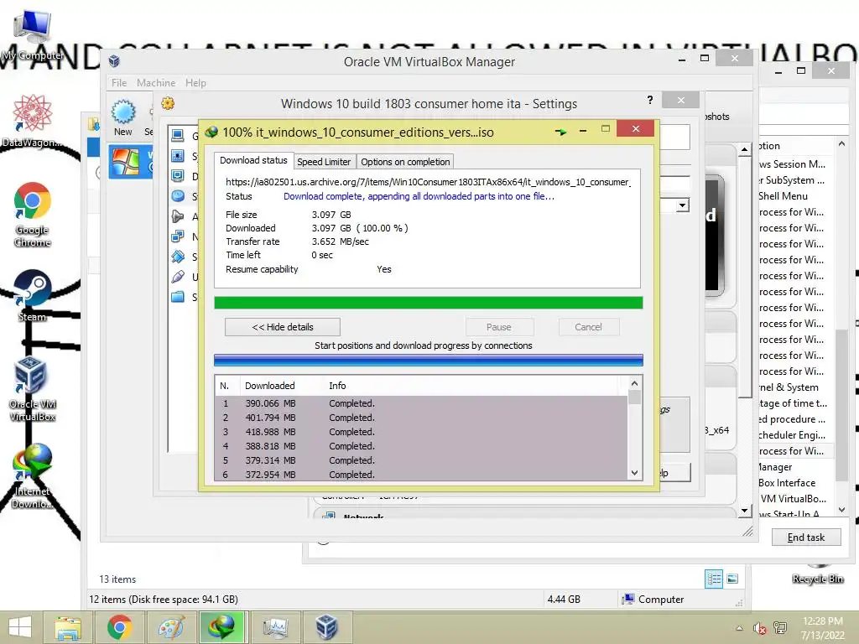This screenshot has height=644, width=859.
Task: Select the Audio settings speaker icon
Action: (x=178, y=216)
